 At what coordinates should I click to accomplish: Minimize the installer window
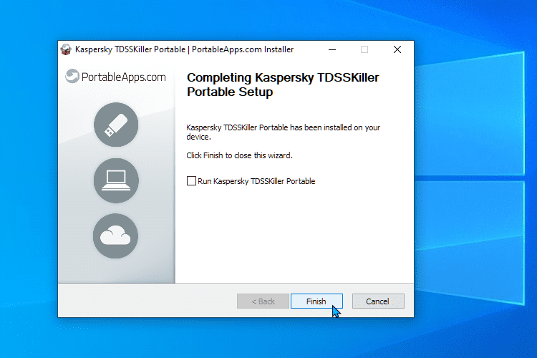332,49
